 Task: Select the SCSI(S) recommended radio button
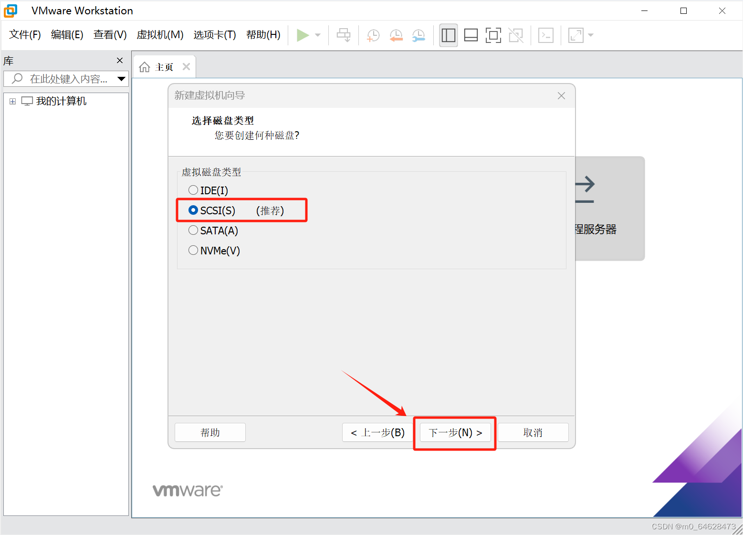click(193, 210)
